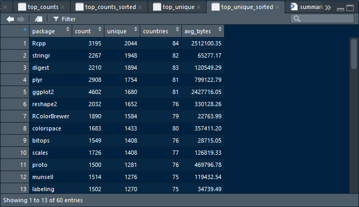Click avg_bytes value 22763.99
The height and width of the screenshot is (207, 359).
pyautogui.click(x=209, y=116)
